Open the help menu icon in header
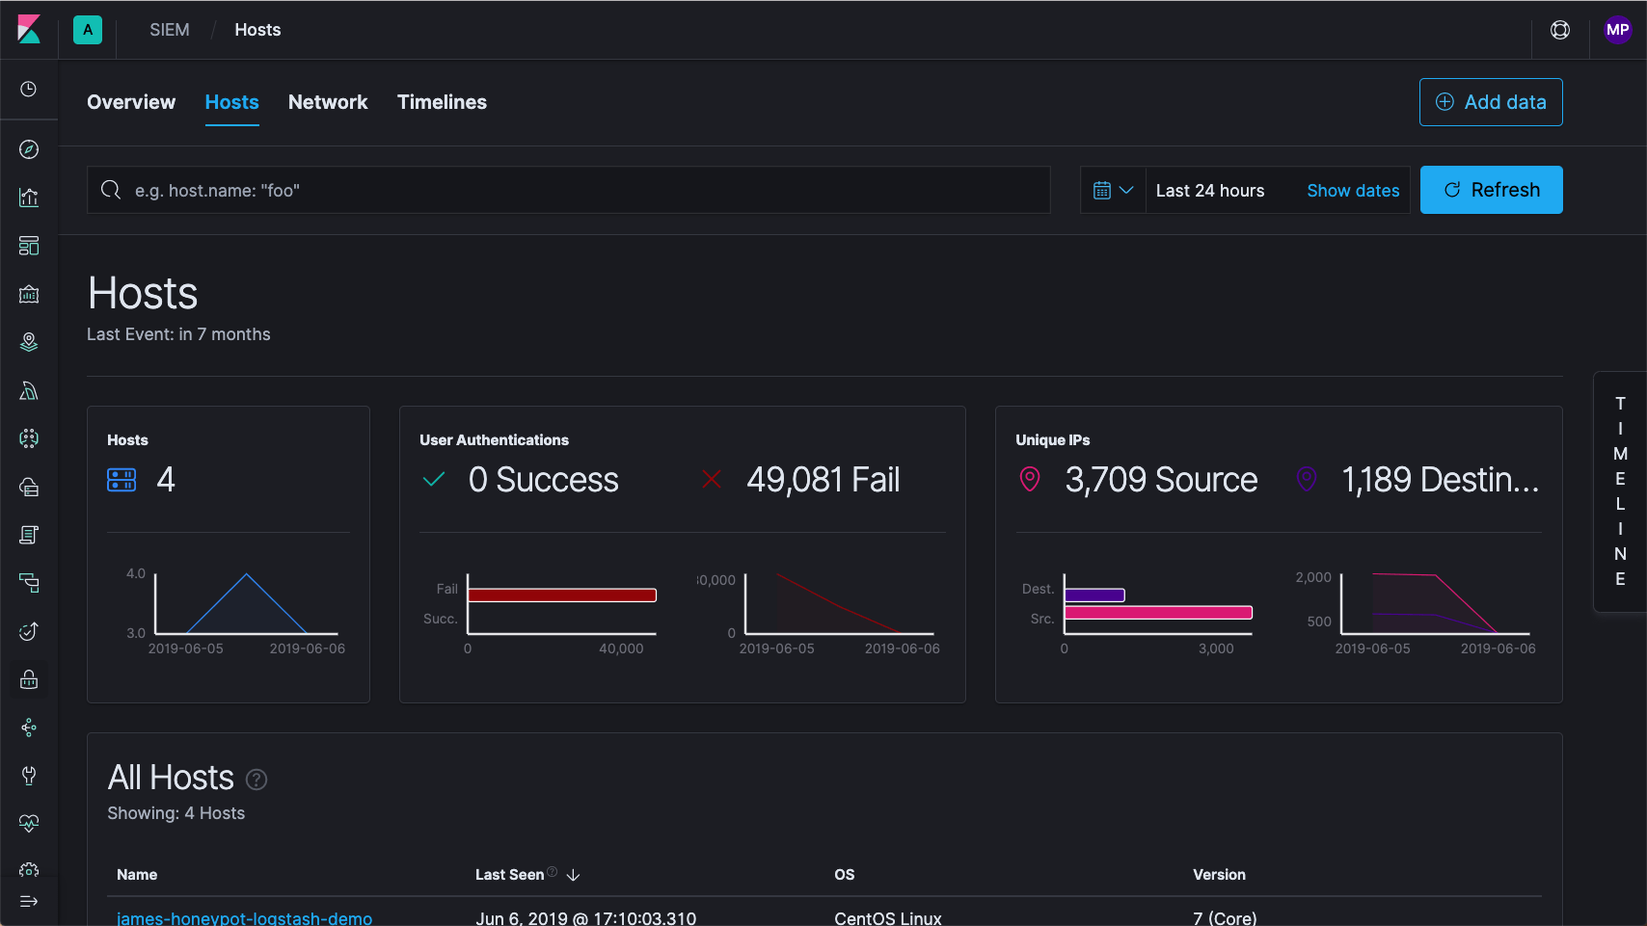Screen dimensions: 1647x926 click(1560, 30)
